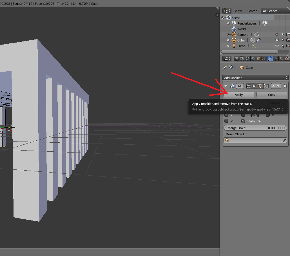Image resolution: width=290 pixels, height=256 pixels.
Task: Click the Mirror modifier icon
Action: pos(233,86)
